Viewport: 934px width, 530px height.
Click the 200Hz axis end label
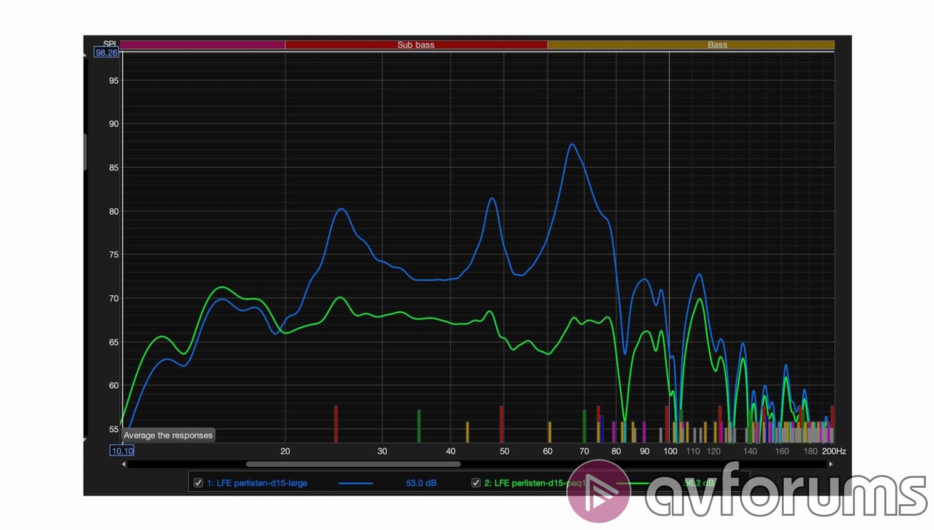coord(834,451)
